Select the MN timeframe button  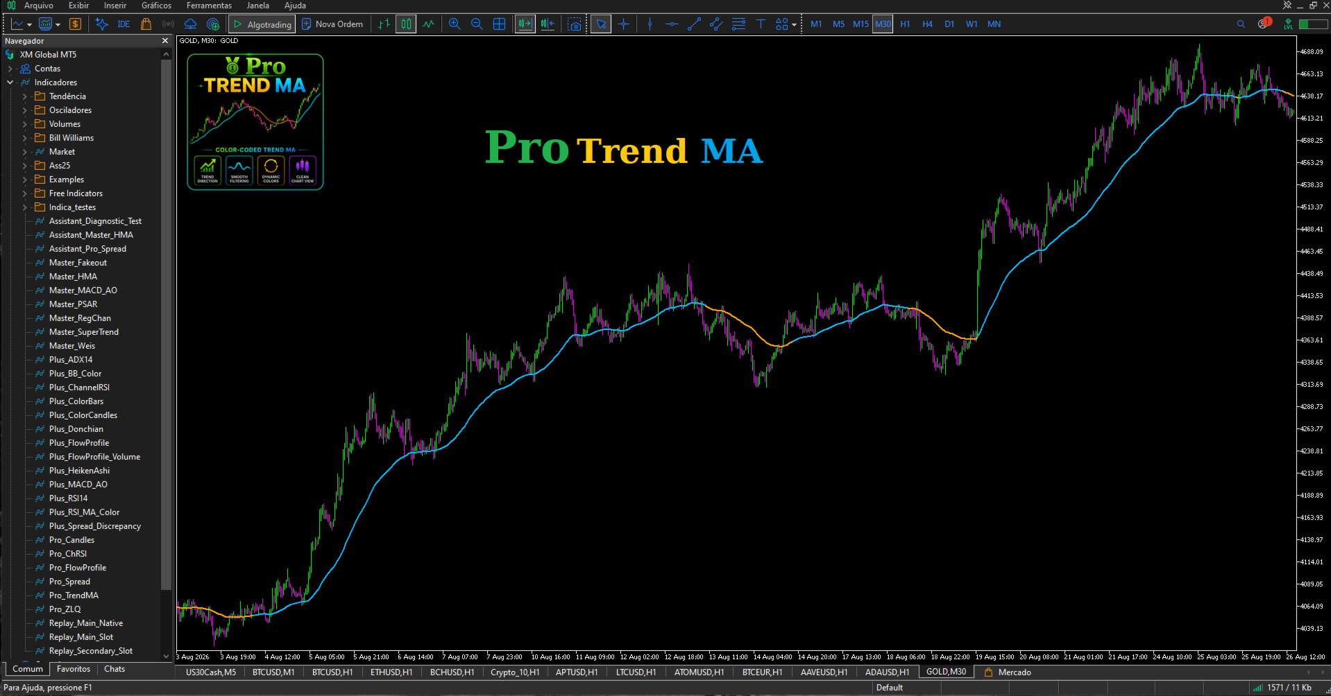pyautogui.click(x=994, y=24)
